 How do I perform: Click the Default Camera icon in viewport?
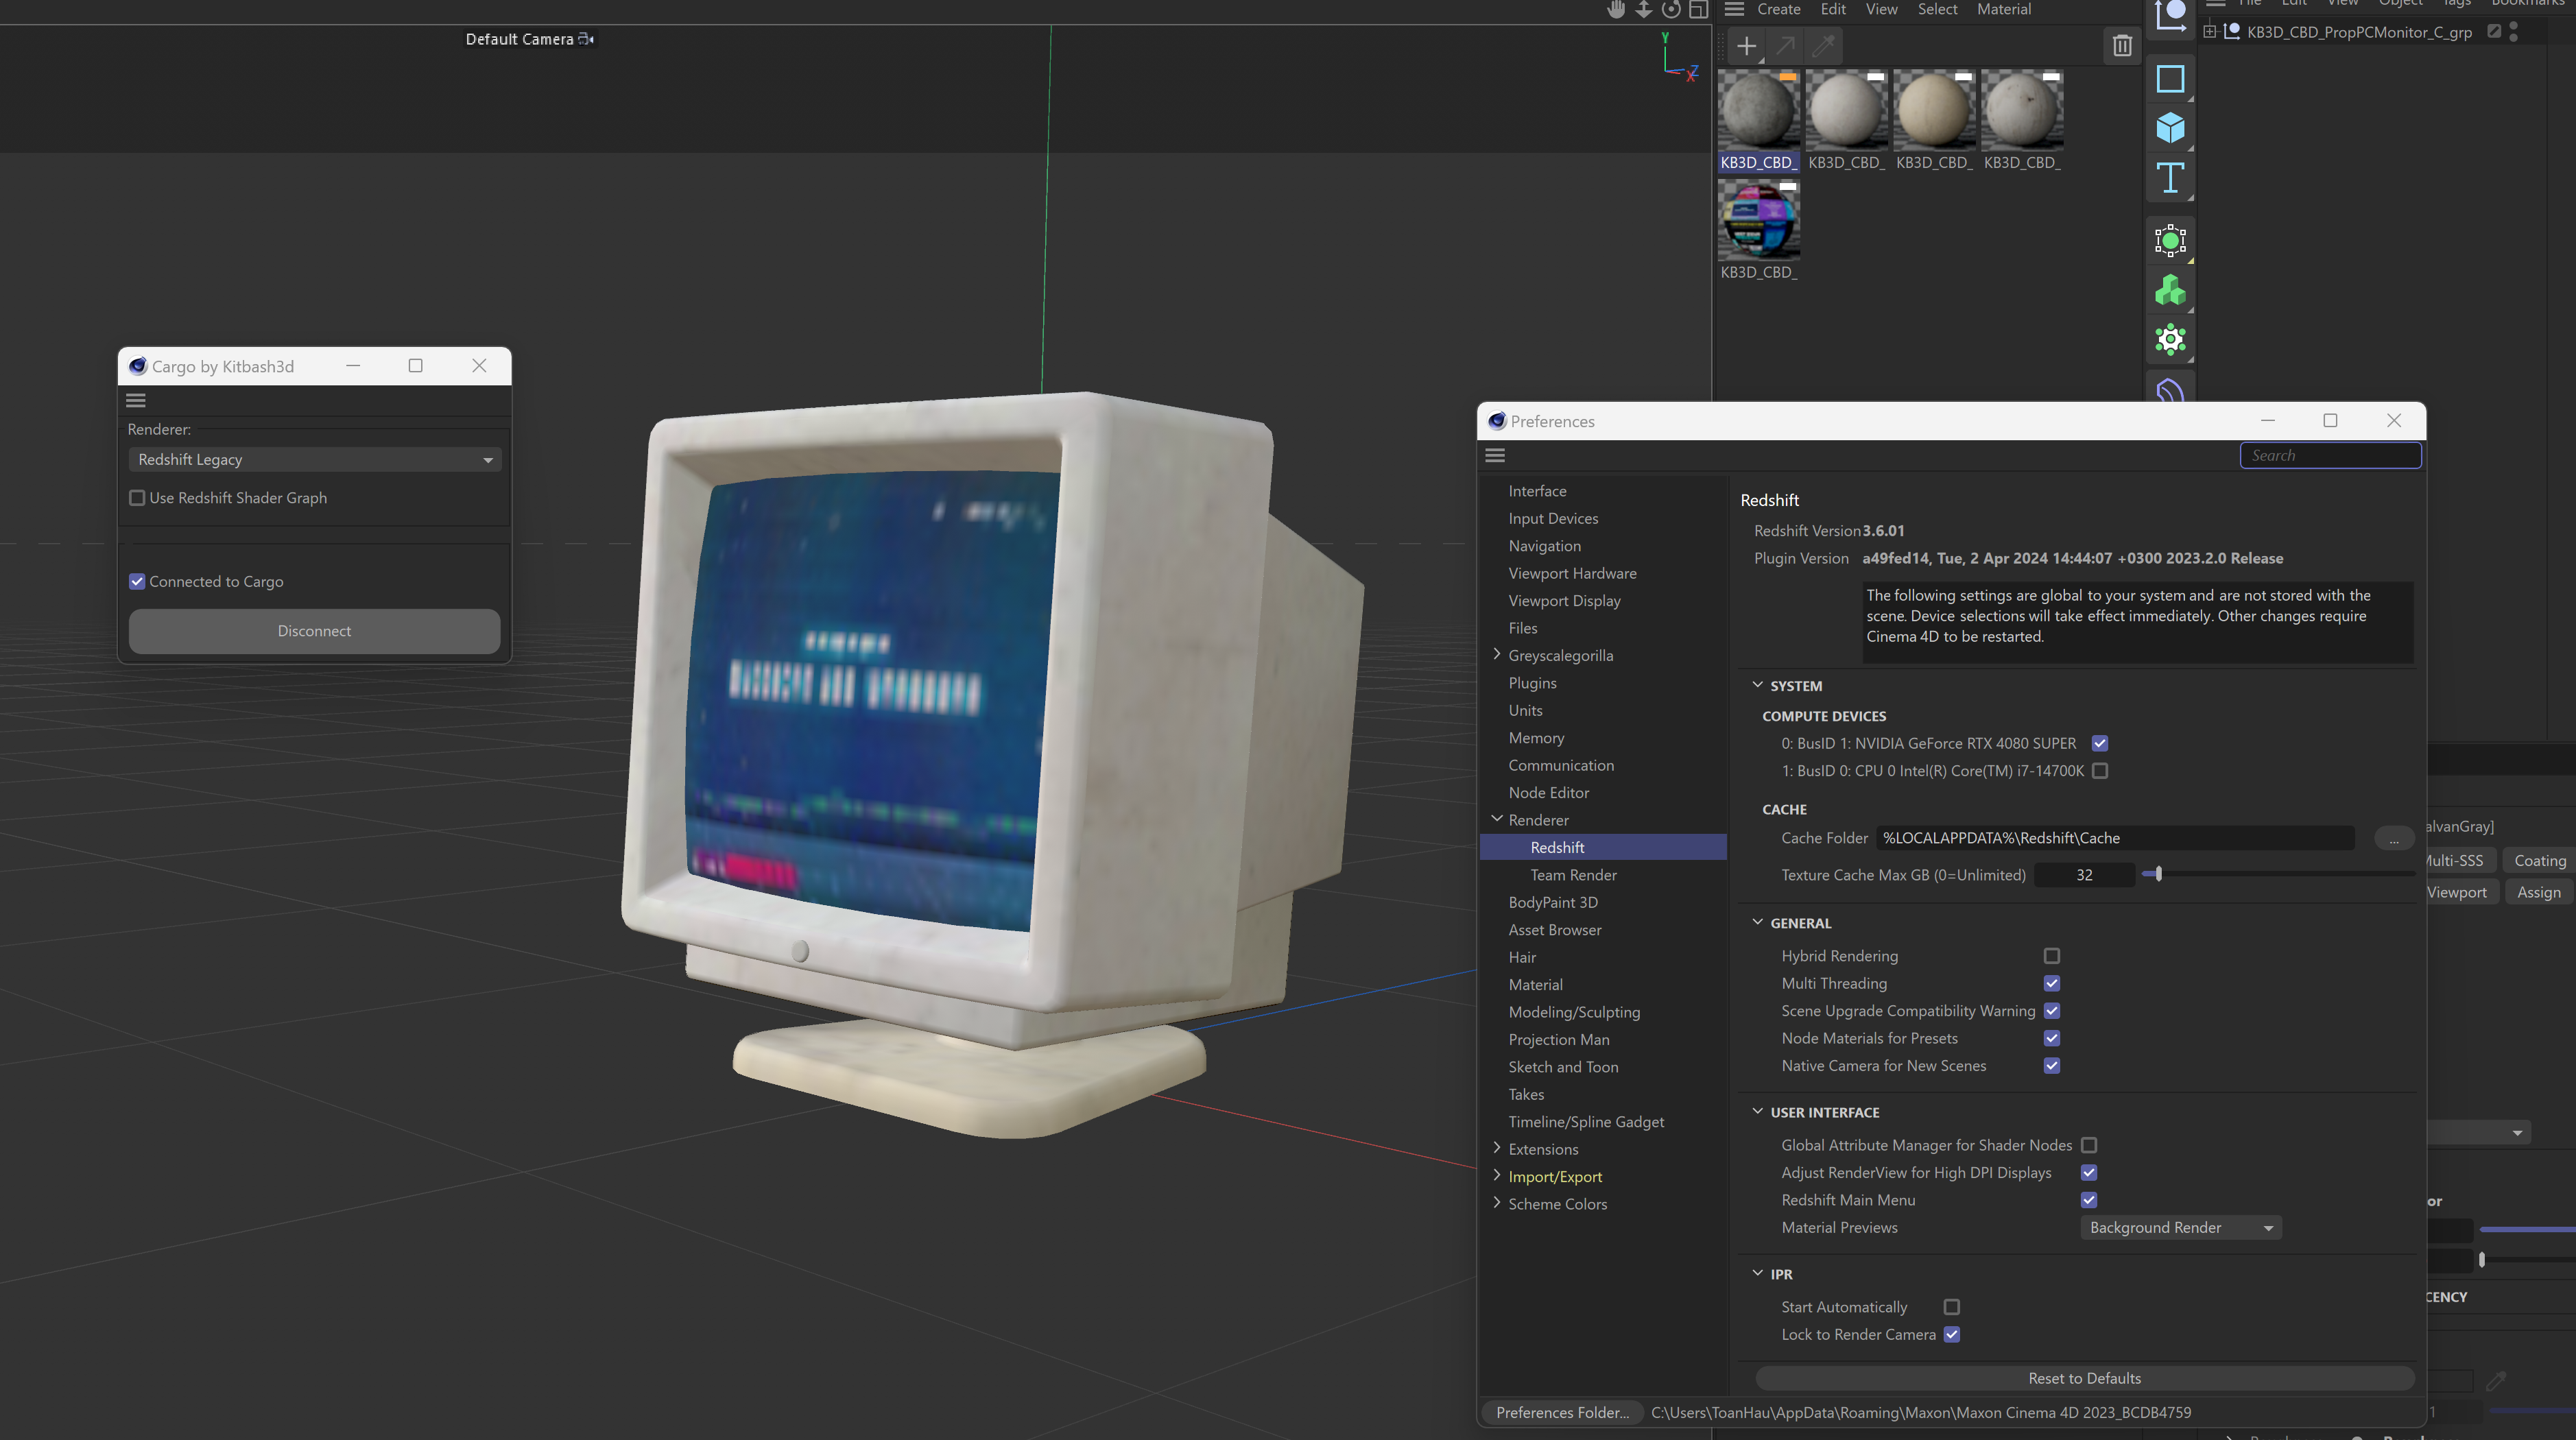pos(587,39)
